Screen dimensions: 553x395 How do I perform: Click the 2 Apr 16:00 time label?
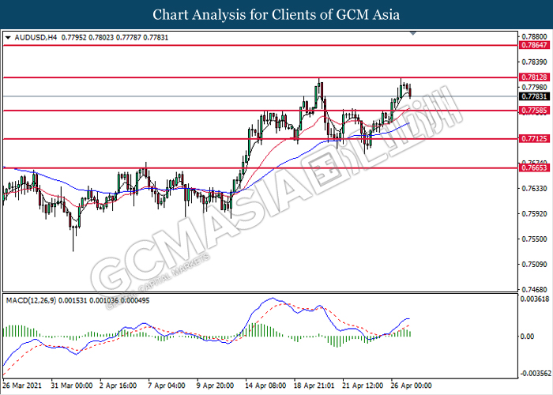[118, 386]
